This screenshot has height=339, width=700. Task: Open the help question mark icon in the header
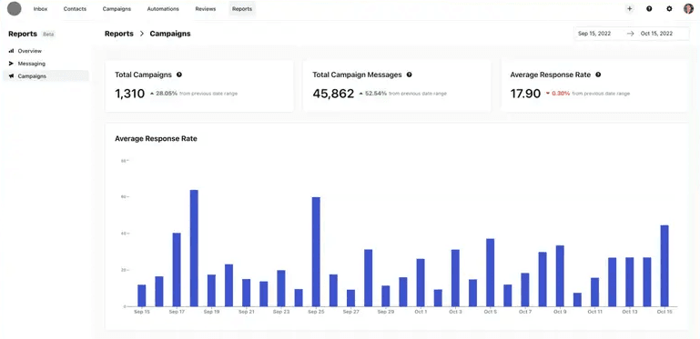[x=649, y=8]
